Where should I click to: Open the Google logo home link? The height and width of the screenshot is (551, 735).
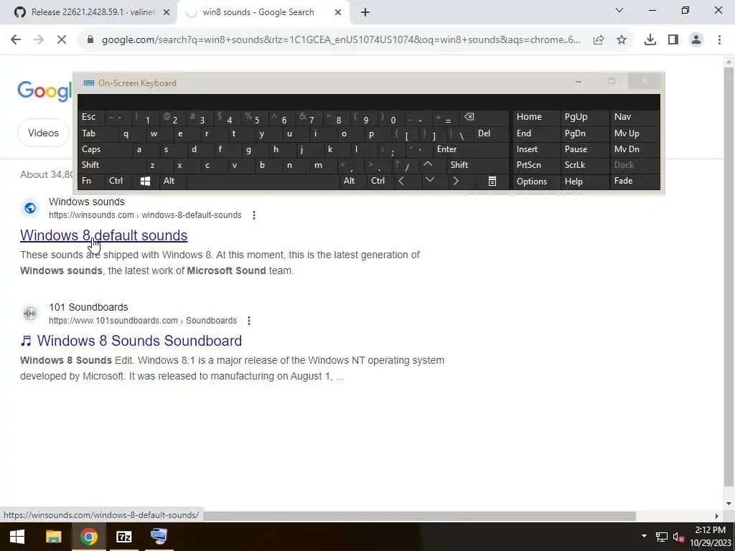point(45,90)
